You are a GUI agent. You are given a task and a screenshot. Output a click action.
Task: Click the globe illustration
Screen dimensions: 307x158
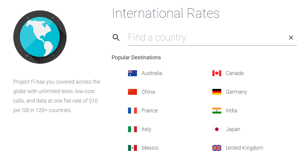[40, 37]
